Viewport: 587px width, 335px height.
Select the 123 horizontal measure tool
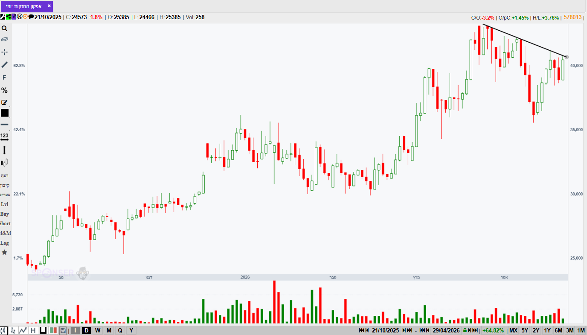tap(4, 137)
